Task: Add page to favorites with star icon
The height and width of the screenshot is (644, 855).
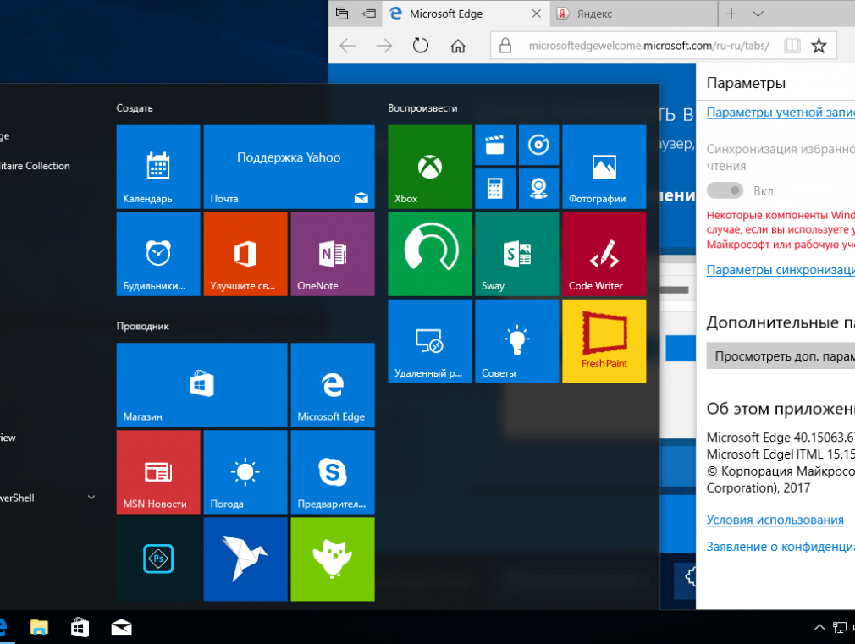Action: pos(819,46)
